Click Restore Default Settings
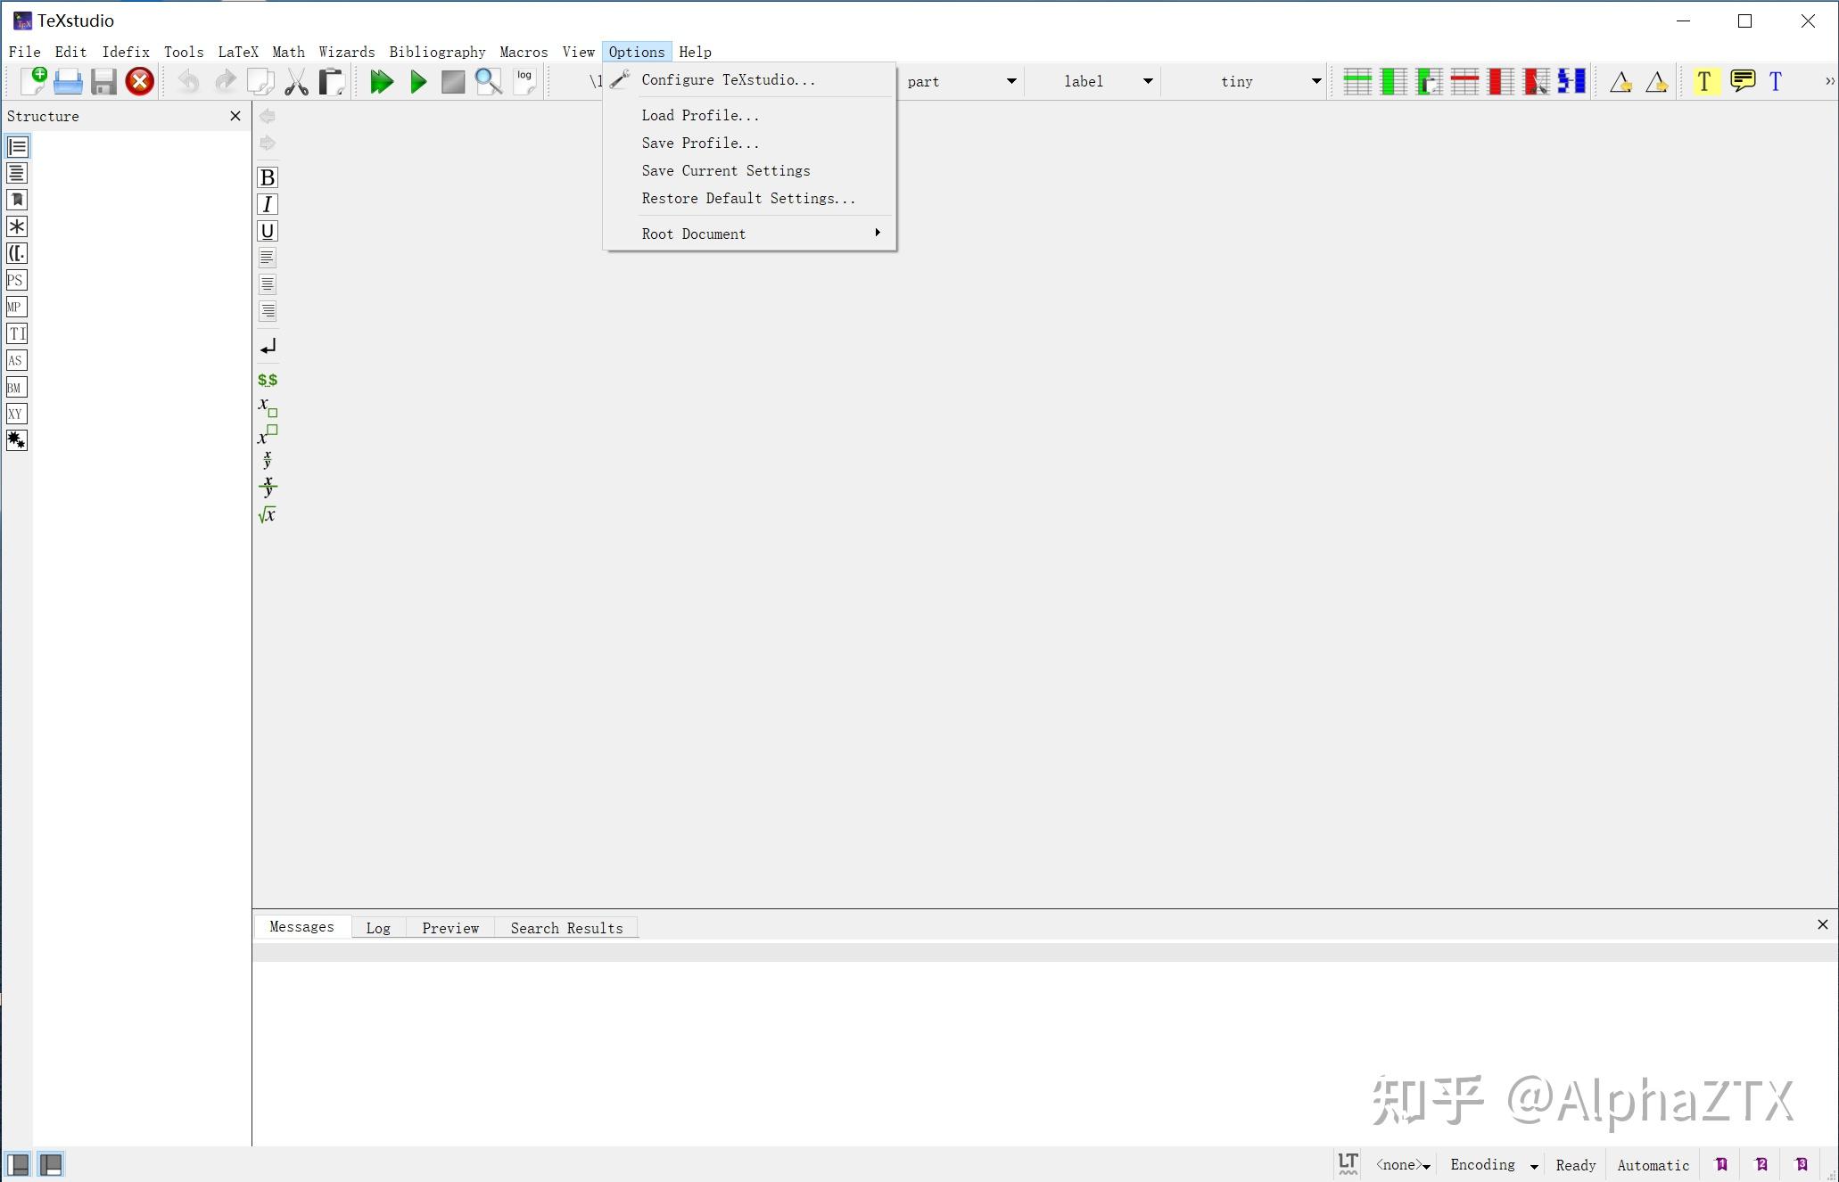This screenshot has height=1182, width=1839. click(747, 198)
